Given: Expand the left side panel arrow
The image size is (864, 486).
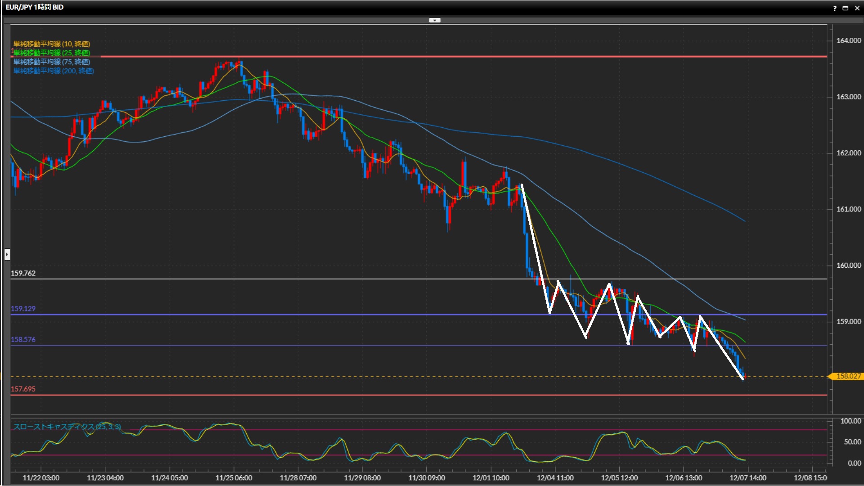Looking at the screenshot, I should point(7,255).
